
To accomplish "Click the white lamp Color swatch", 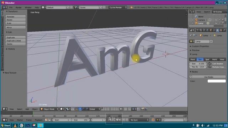I will (217, 81).
